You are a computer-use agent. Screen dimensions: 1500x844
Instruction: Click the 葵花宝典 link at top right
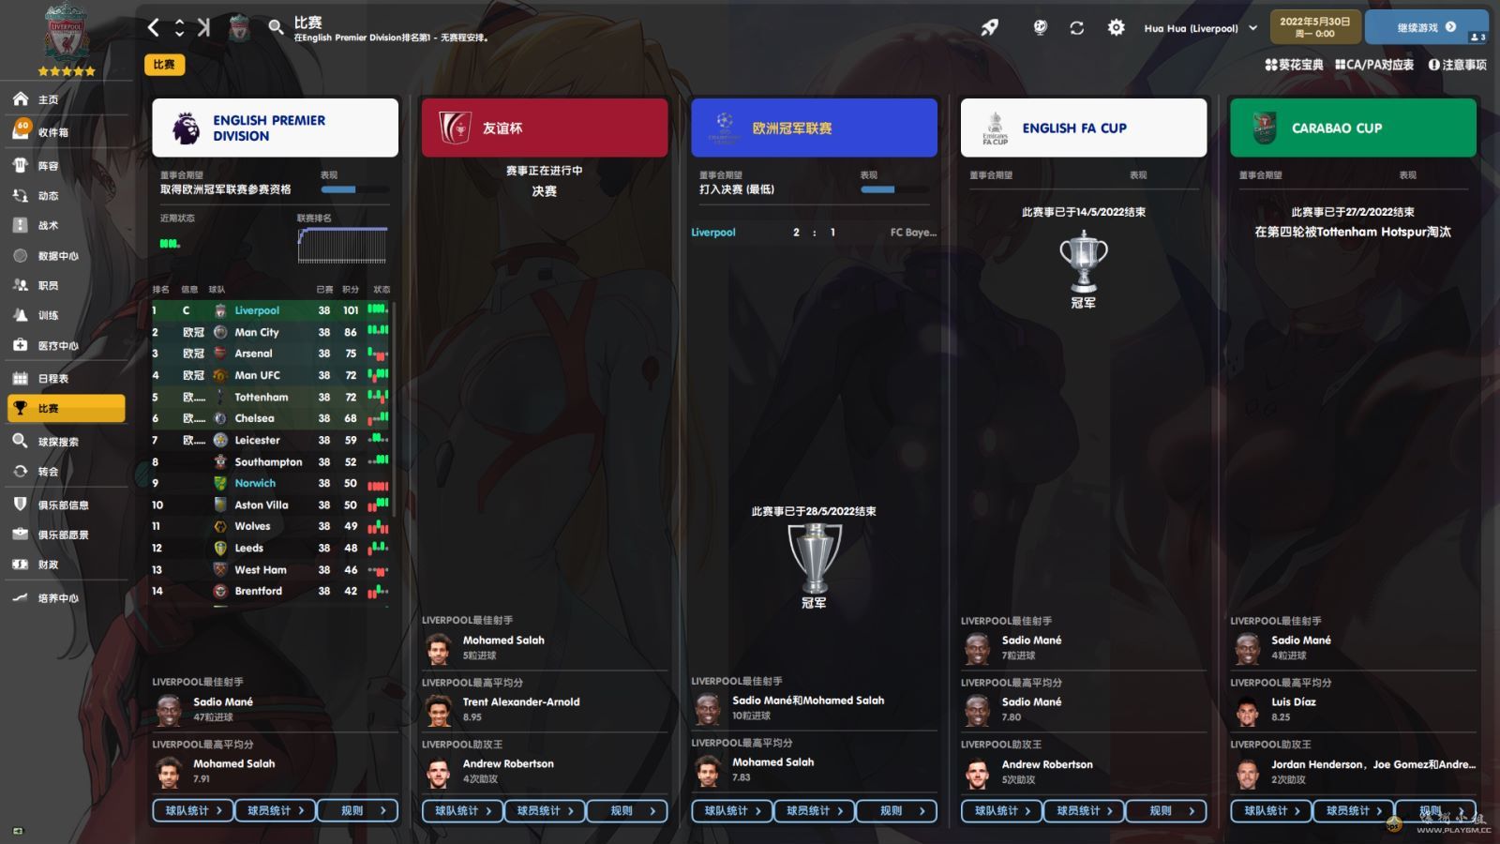1294,65
